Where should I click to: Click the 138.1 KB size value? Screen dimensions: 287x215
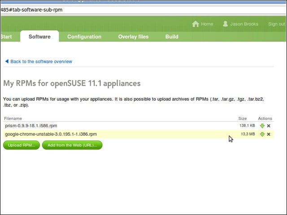[247, 125]
